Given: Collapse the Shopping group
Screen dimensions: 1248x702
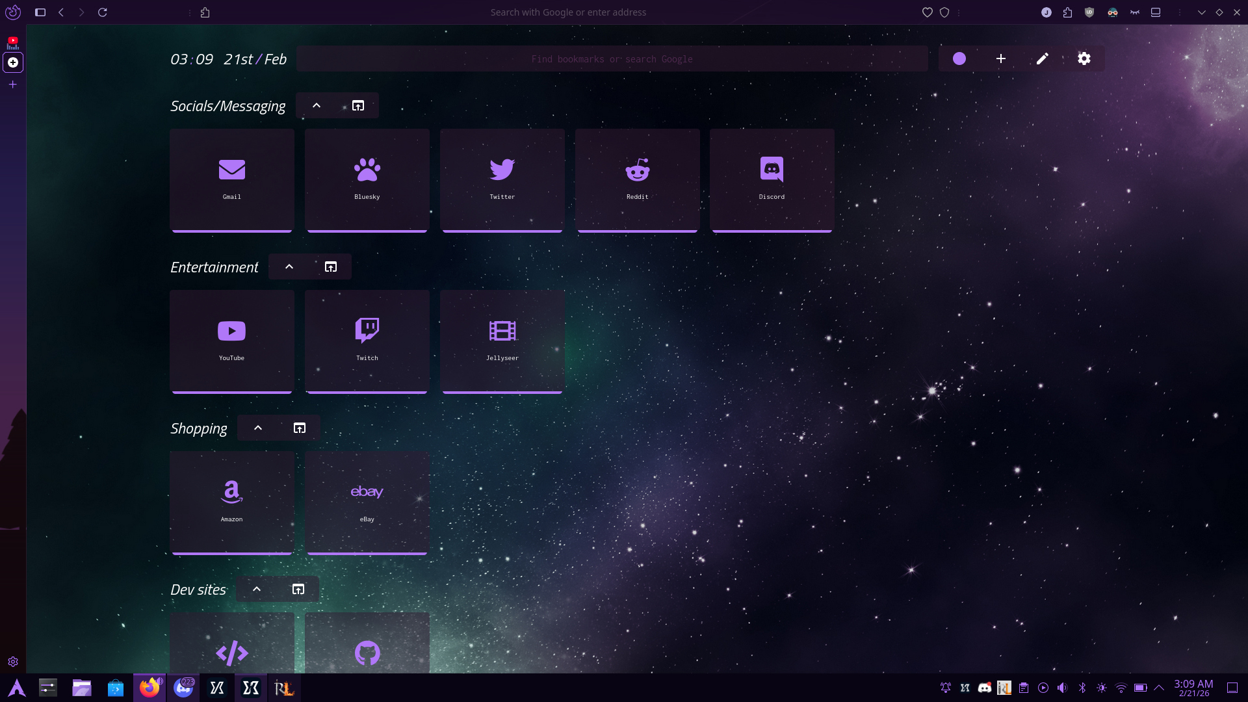Looking at the screenshot, I should point(258,428).
